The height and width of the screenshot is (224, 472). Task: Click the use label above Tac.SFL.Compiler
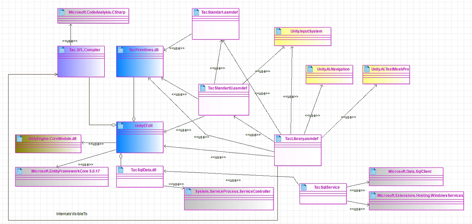click(70, 41)
